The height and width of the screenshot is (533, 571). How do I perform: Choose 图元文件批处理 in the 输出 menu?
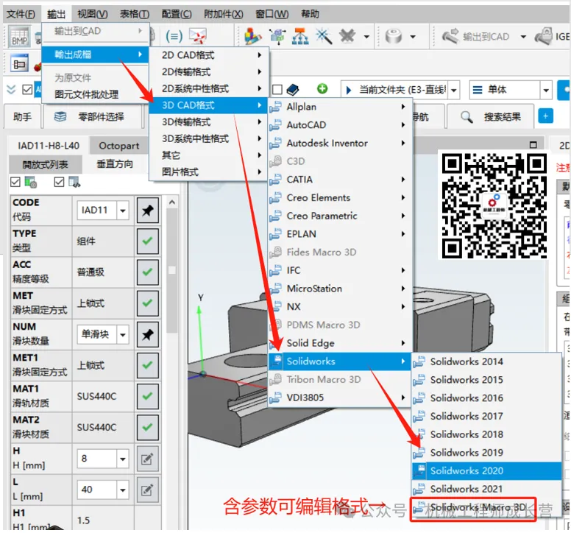[x=86, y=94]
